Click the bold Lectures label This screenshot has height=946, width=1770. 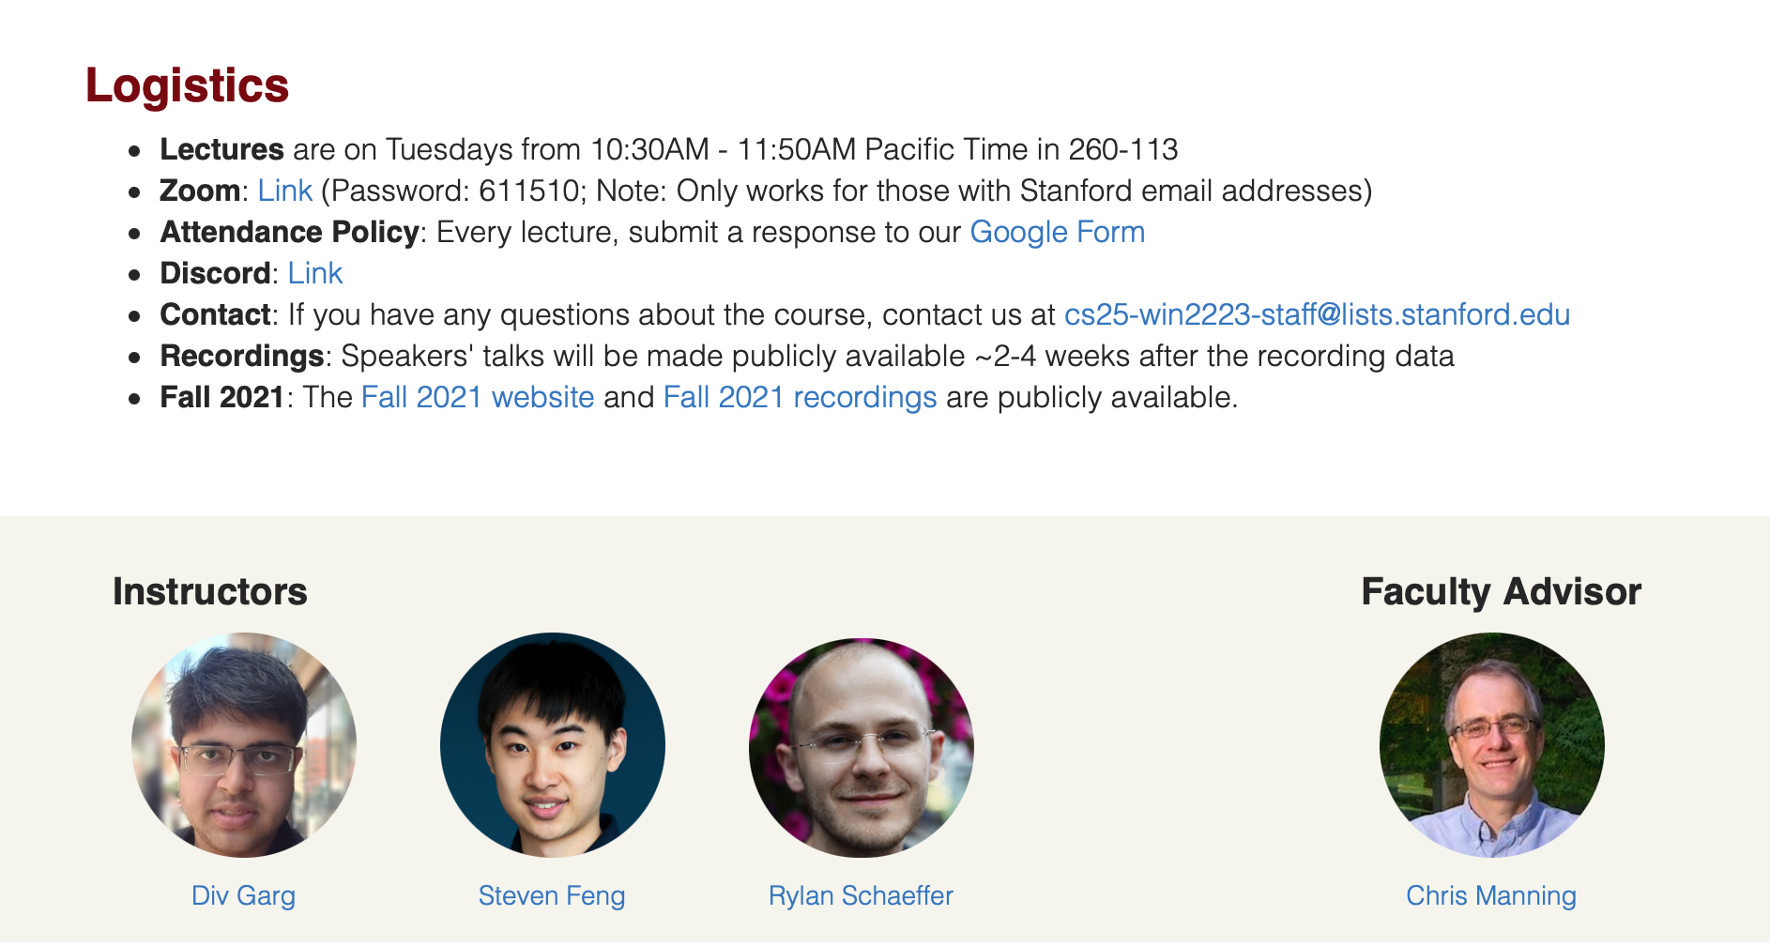pyautogui.click(x=222, y=149)
